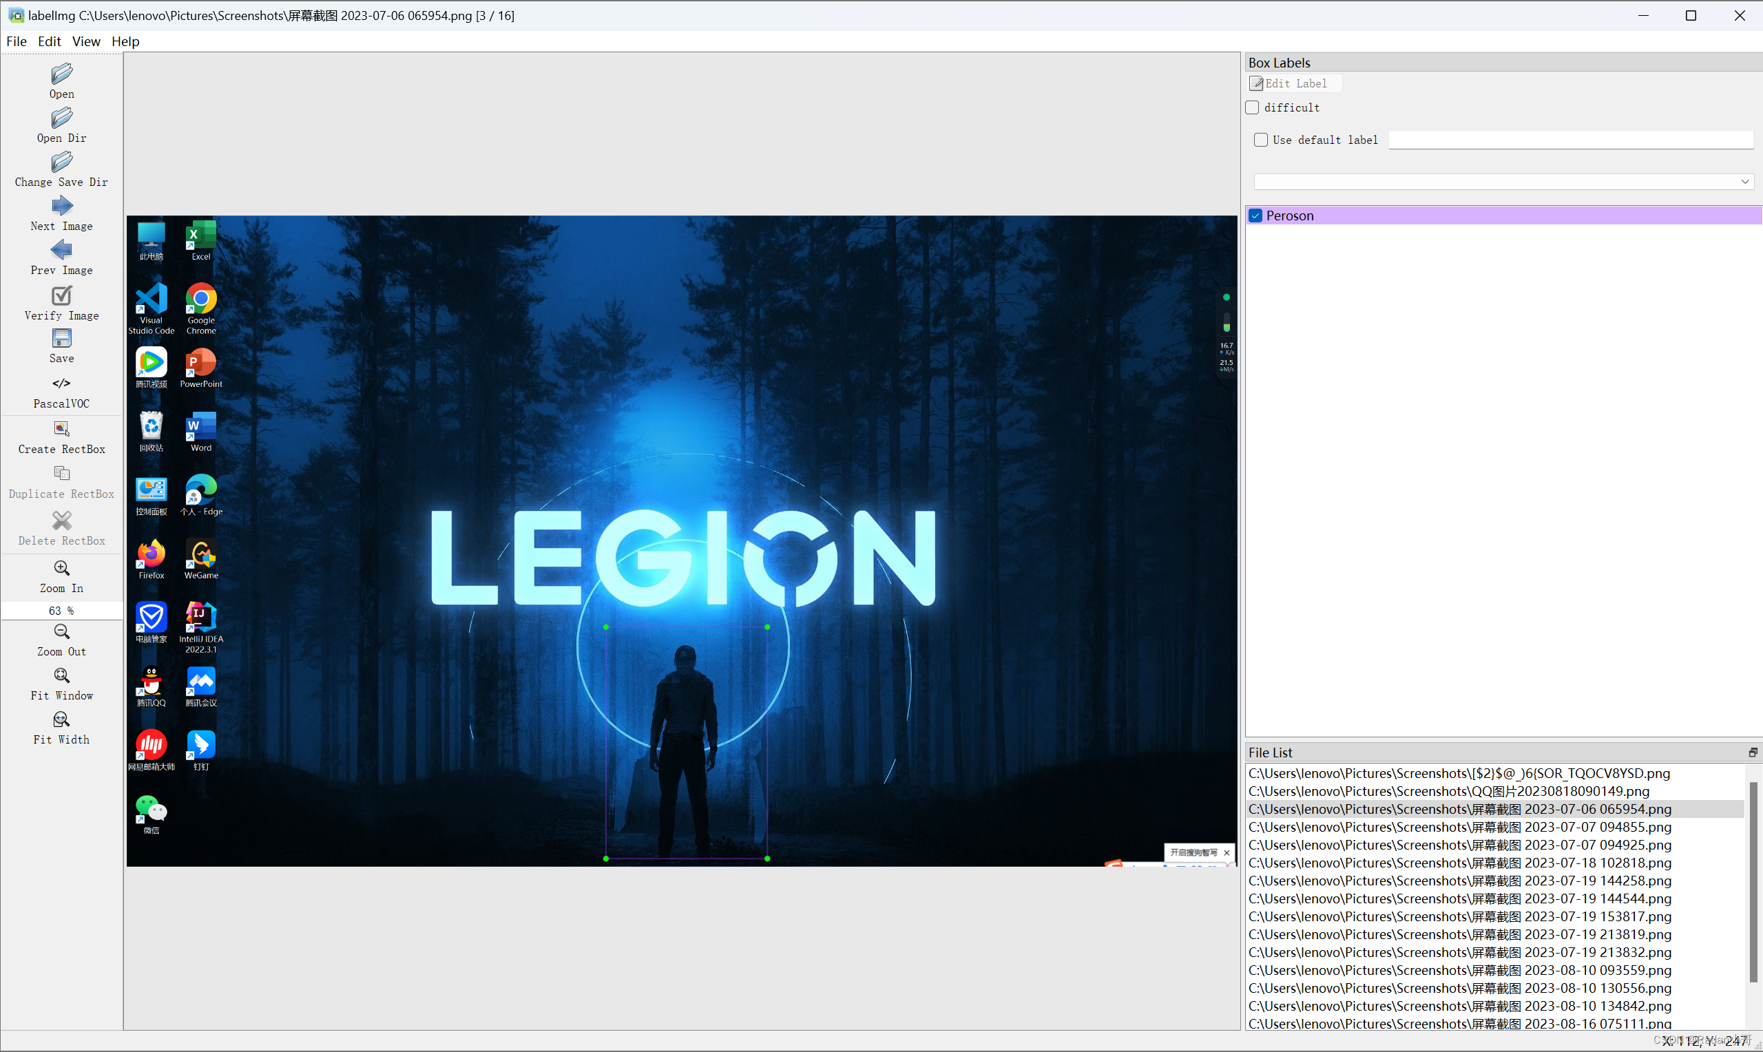
Task: Save annotations with the Save icon
Action: coord(62,338)
